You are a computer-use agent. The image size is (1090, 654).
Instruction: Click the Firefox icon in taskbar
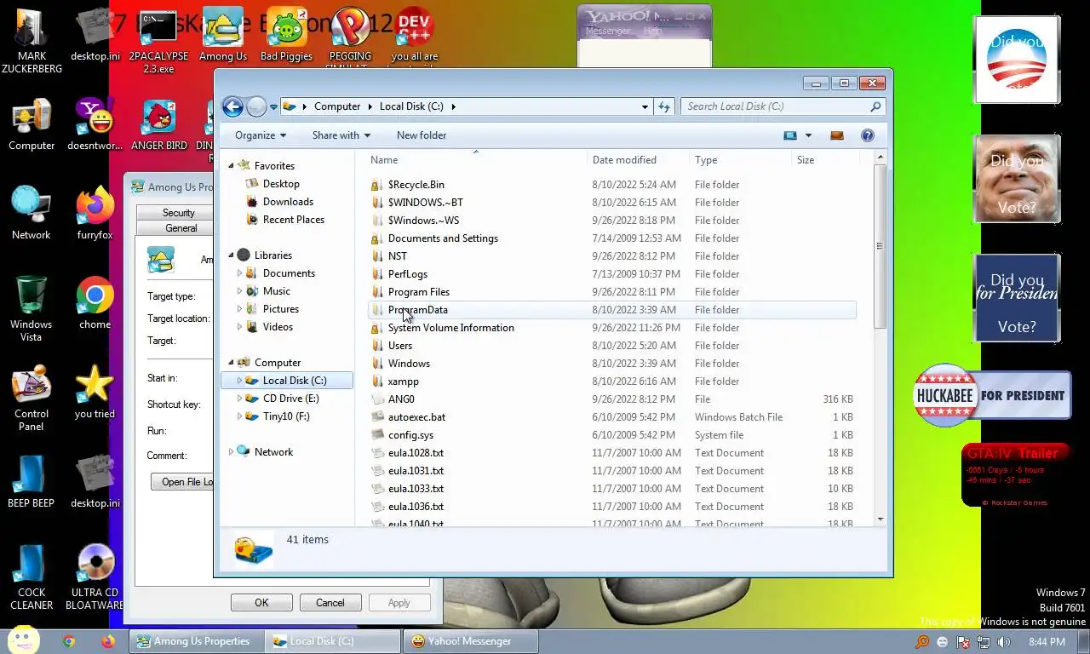[x=107, y=641]
